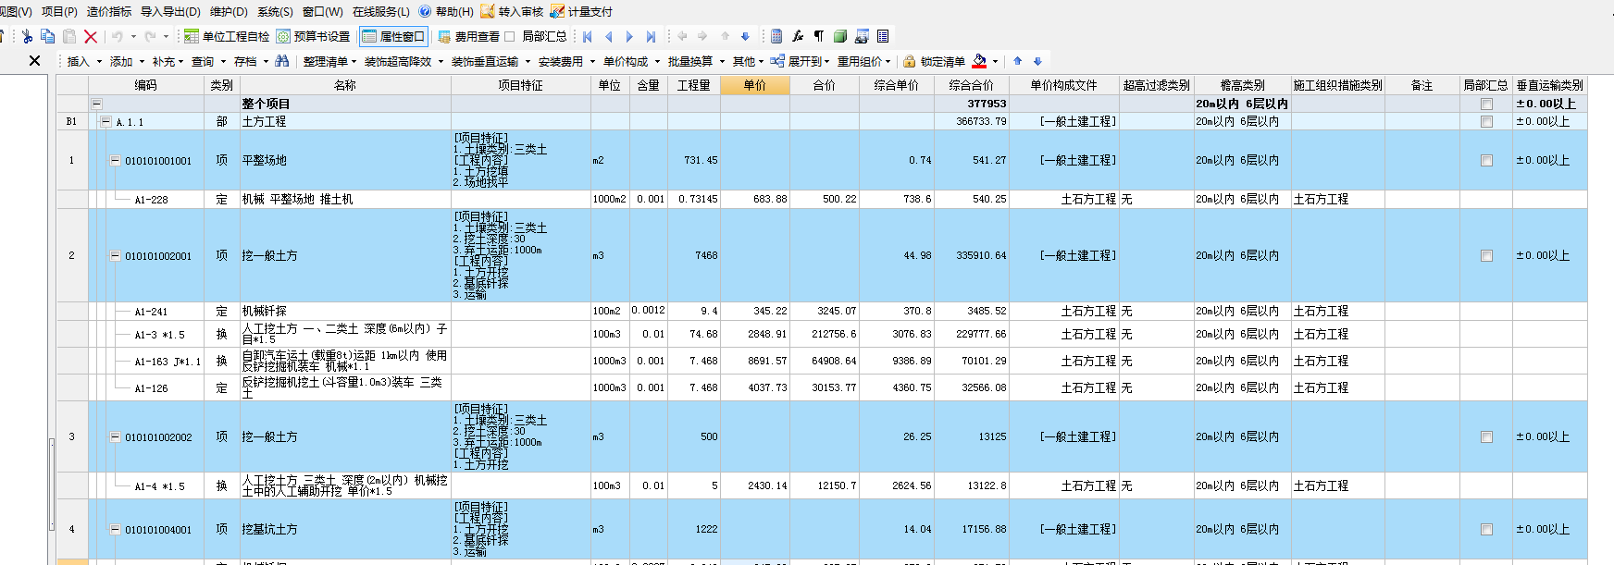Screen dimensions: 1614x565
Task: Collapse item 010101002001 挖一般土方
Action: point(115,255)
